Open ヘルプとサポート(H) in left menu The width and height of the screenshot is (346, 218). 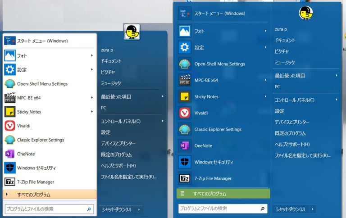[118, 166]
